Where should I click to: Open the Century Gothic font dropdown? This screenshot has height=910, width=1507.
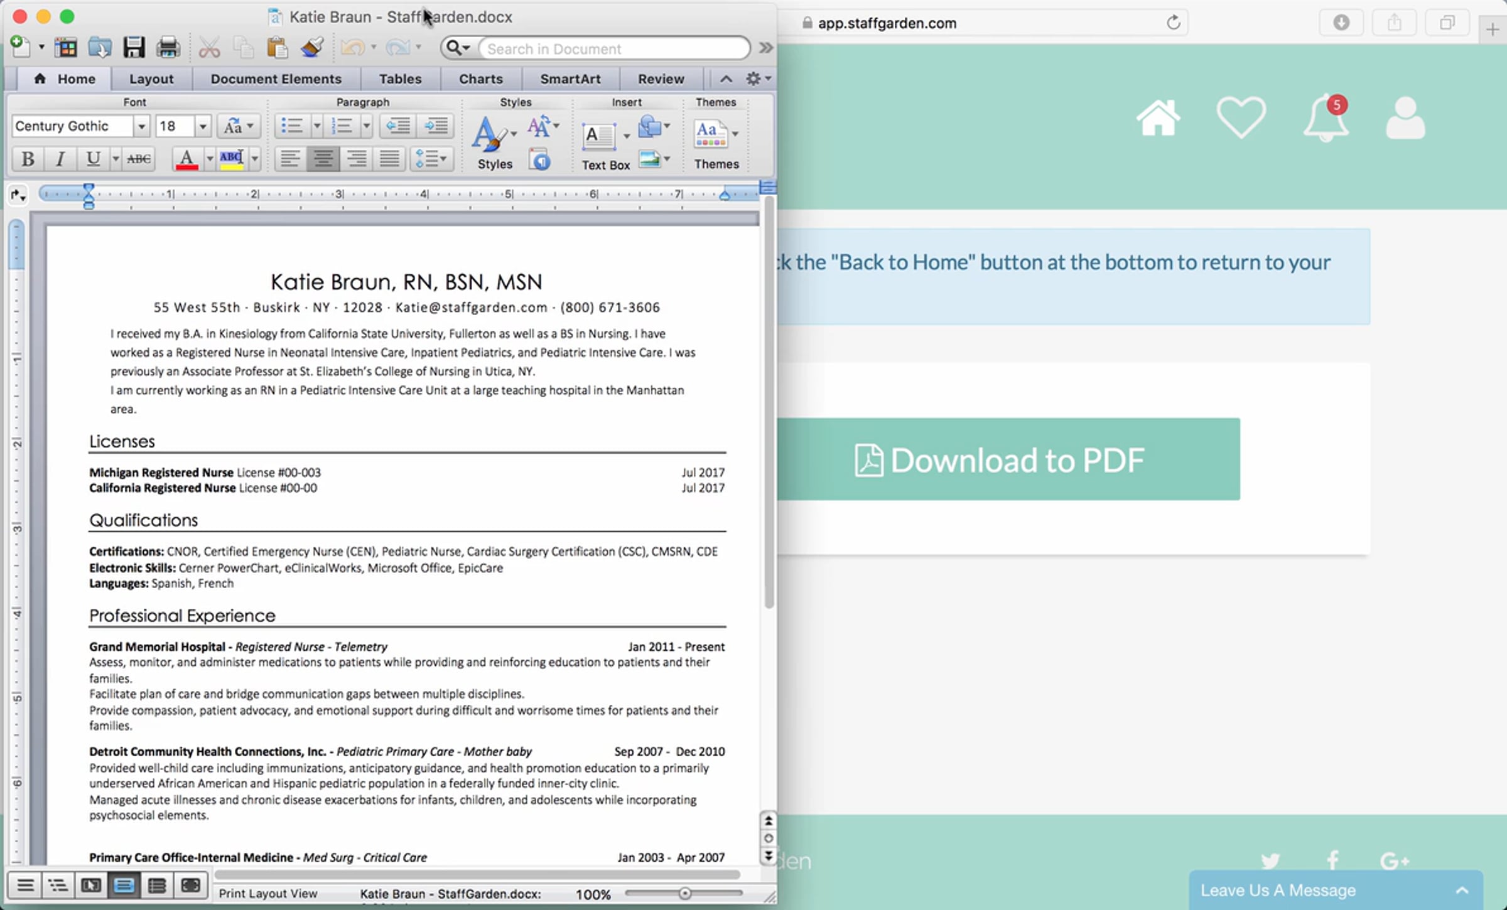[142, 126]
